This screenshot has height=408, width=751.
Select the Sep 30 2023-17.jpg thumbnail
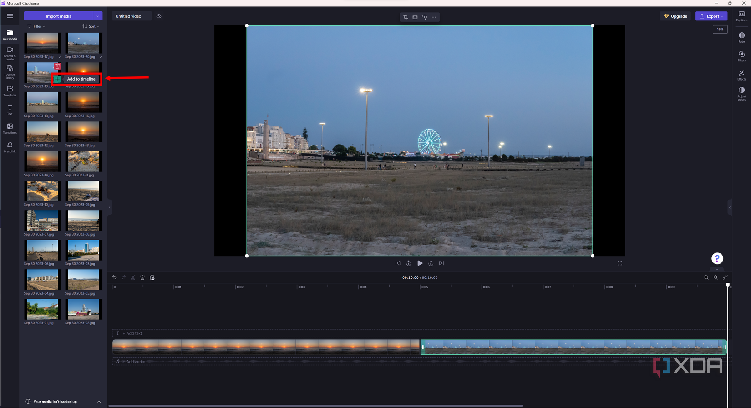click(x=42, y=43)
